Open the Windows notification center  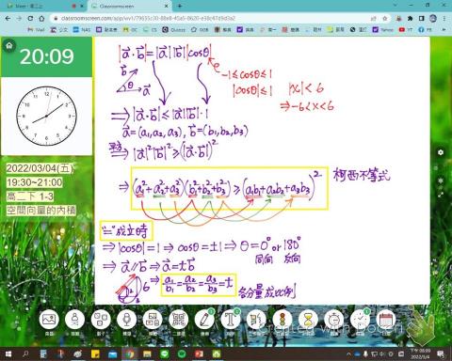tap(442, 354)
